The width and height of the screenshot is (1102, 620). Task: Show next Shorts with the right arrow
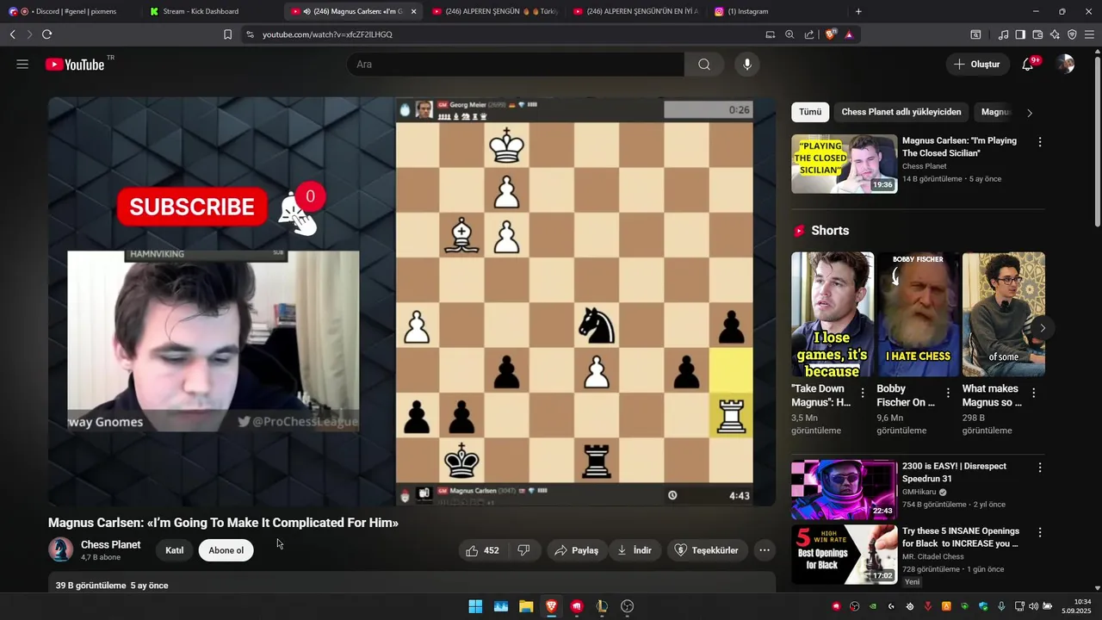pyautogui.click(x=1042, y=328)
